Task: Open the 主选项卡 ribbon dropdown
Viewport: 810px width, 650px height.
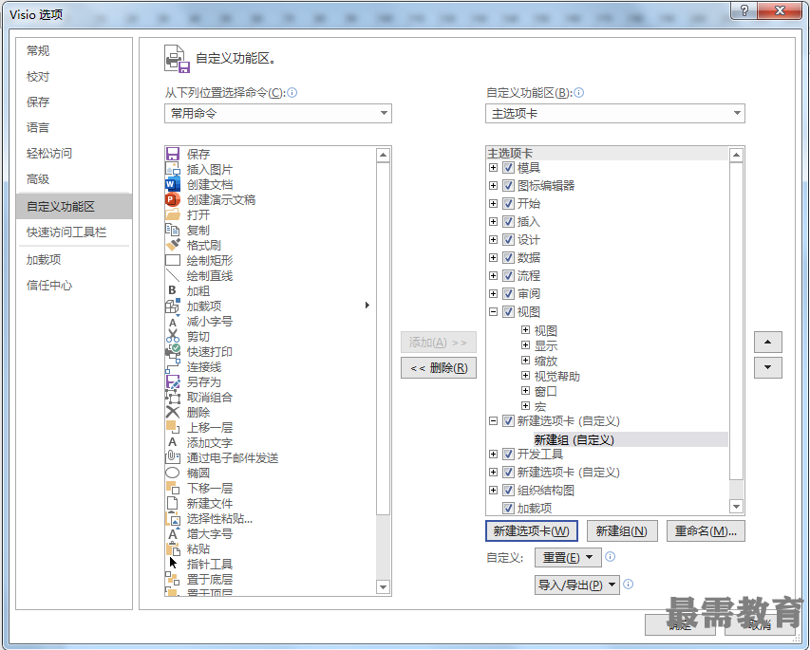Action: (x=614, y=113)
